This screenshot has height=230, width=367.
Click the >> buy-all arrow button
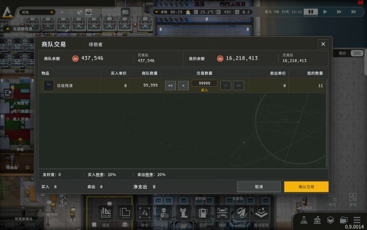click(239, 86)
